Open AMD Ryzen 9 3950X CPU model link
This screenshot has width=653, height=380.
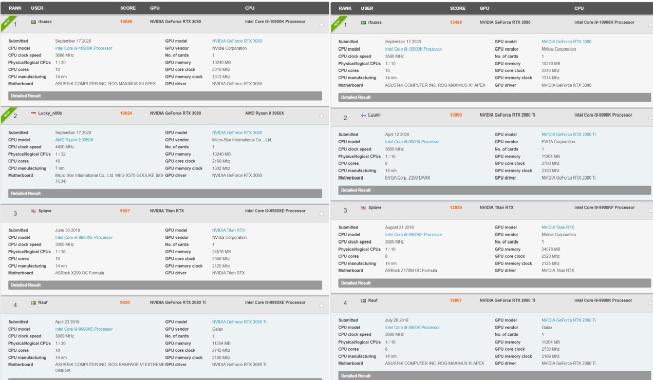coord(74,140)
